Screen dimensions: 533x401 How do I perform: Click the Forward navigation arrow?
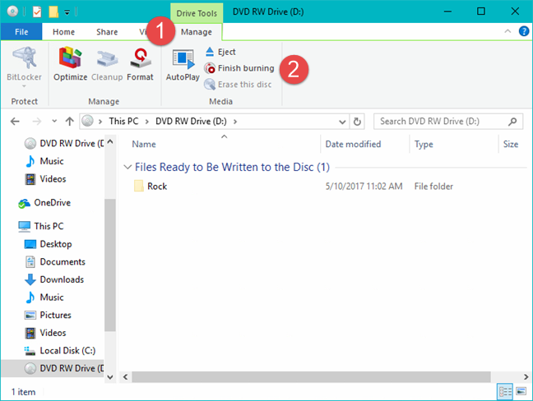pyautogui.click(x=37, y=122)
